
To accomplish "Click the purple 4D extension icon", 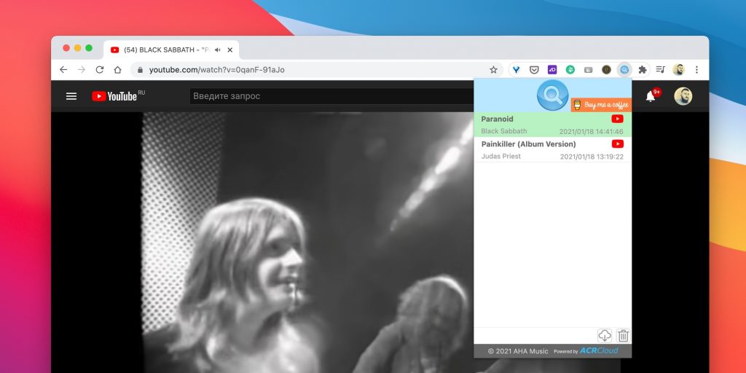I will click(x=552, y=70).
